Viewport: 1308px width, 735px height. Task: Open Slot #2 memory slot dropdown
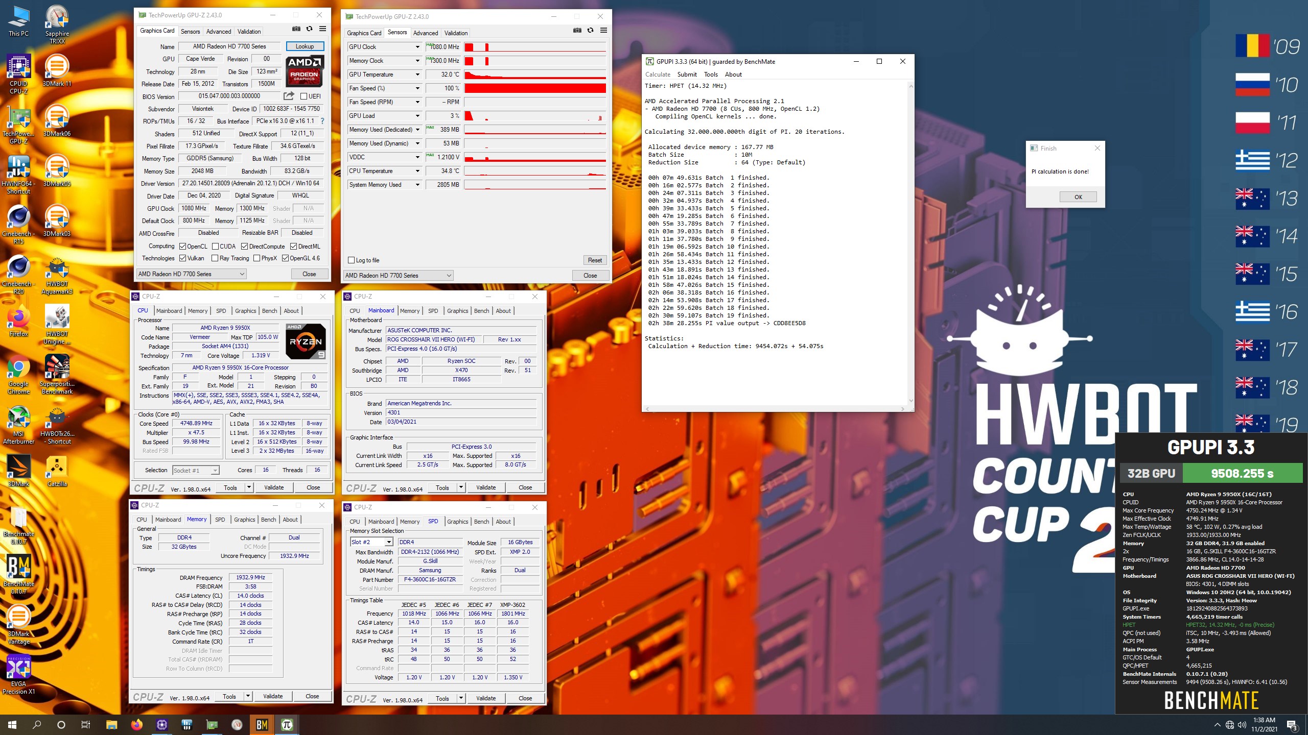coord(371,542)
